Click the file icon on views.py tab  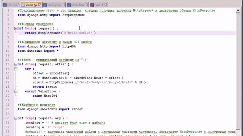(x=23, y=5)
